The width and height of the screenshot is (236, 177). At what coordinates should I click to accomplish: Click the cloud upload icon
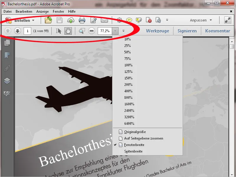tap(71, 20)
